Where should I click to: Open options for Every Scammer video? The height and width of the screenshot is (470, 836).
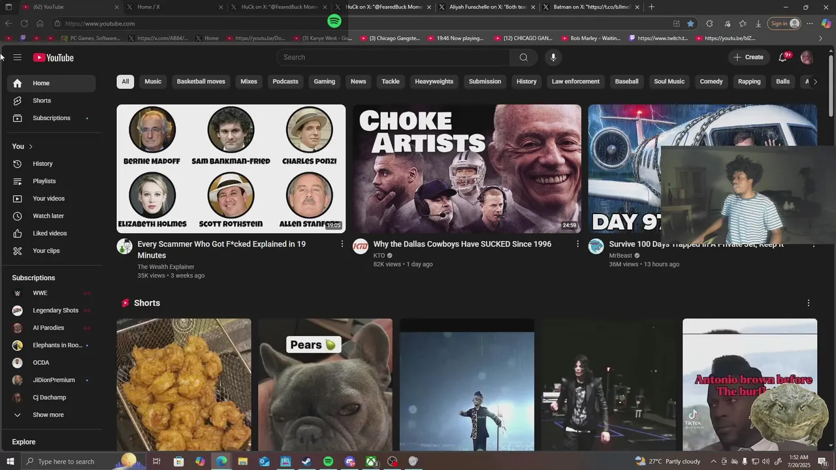342,244
